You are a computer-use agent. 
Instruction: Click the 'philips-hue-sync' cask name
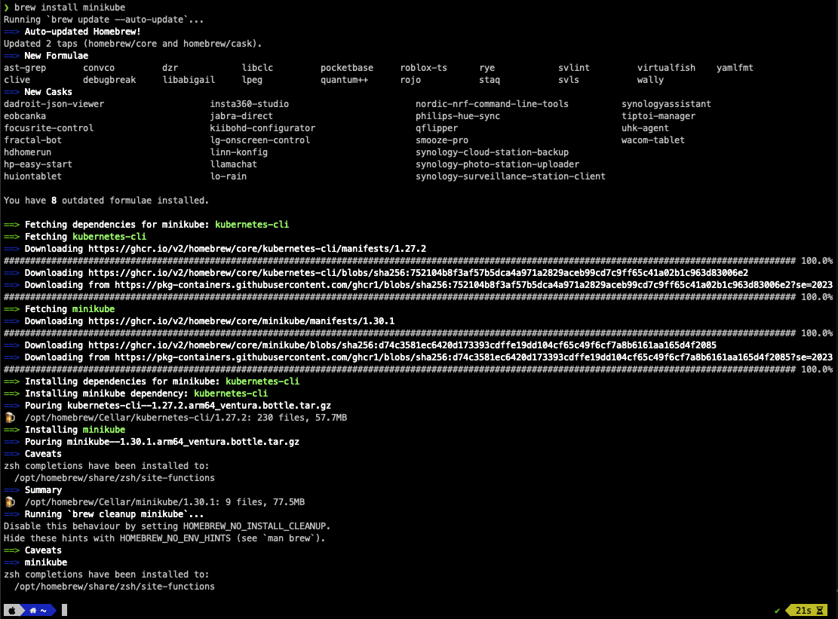[458, 116]
